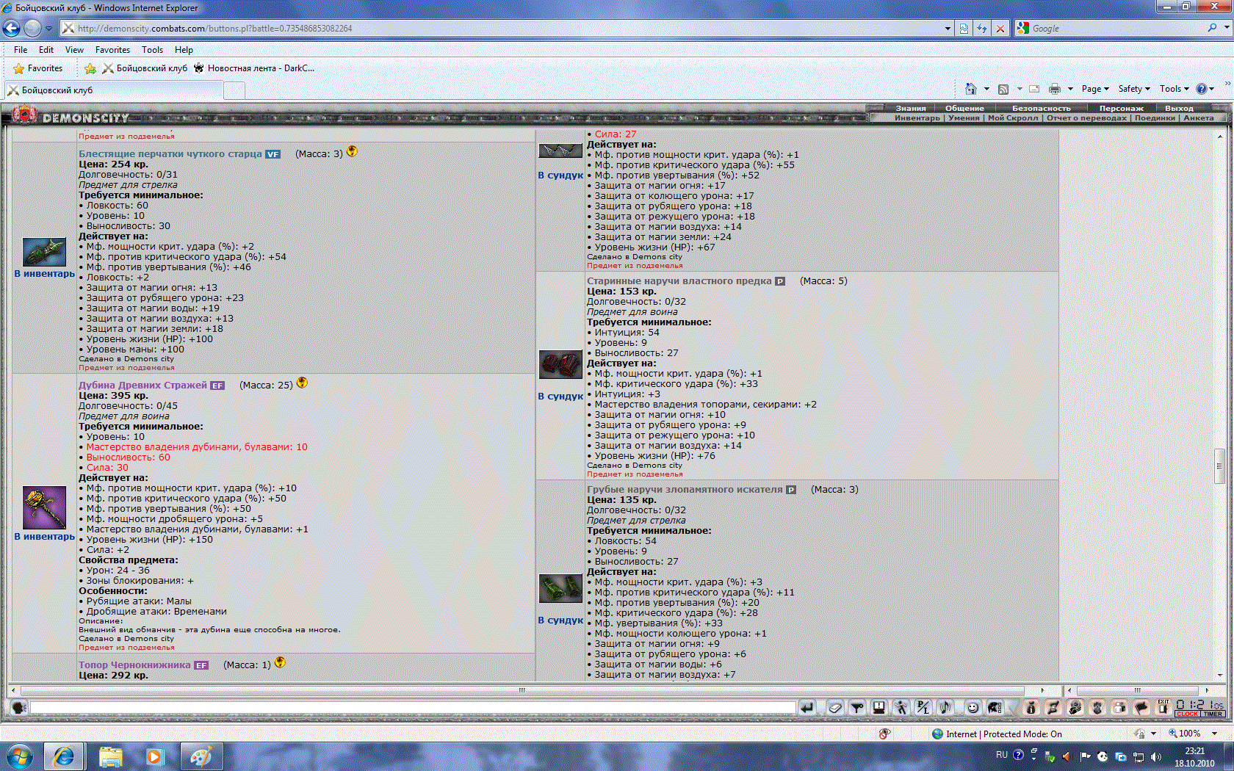This screenshot has width=1234, height=771.
Task: Click the walking figure icon in chat toolbar
Action: point(901,707)
